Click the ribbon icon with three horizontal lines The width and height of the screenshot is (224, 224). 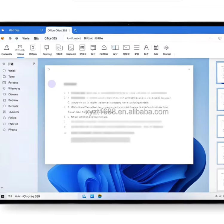click(137, 48)
